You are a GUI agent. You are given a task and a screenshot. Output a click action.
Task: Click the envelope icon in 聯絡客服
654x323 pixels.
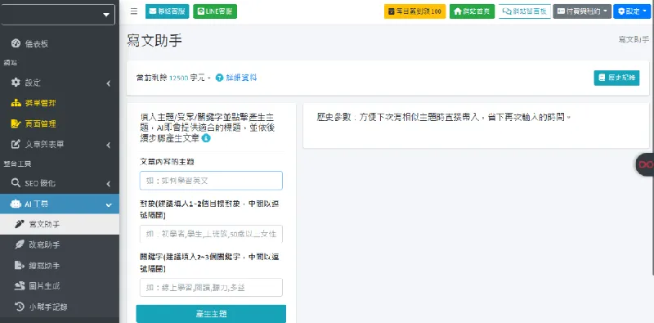(152, 11)
